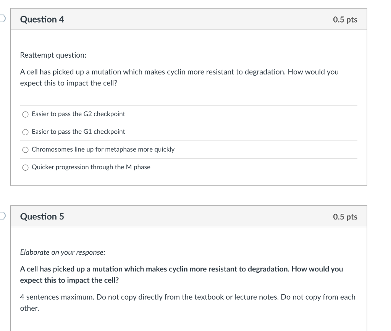Click the 0.5 pts label of Question 4
The height and width of the screenshot is (331, 391).
click(345, 19)
